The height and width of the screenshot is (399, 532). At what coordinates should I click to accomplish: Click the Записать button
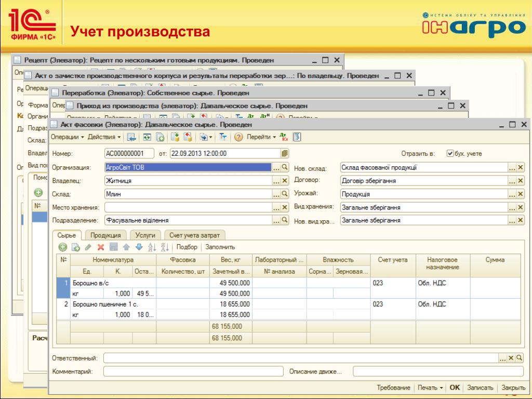[480, 388]
